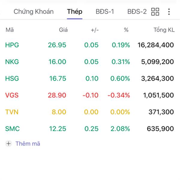Select the Thép tab
180x180 pixels.
[75, 12]
